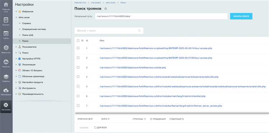Viewport: 269px width, 133px height.
Task: Go to ПРЕДЫДУЩАЯ page link
Action: tap(158, 119)
